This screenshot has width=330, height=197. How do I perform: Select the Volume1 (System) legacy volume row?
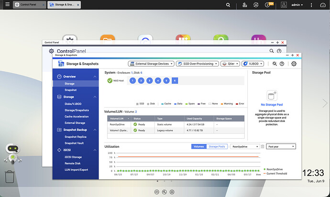176,130
